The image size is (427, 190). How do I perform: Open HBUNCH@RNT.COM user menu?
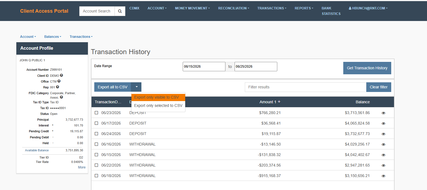(368, 8)
